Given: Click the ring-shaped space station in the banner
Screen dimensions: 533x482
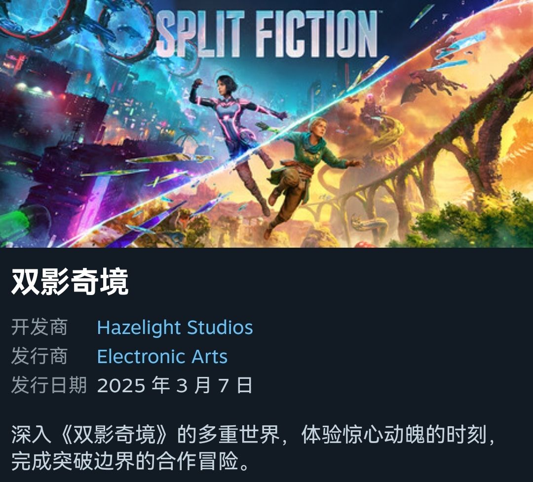Looking at the screenshot, I should (126, 29).
